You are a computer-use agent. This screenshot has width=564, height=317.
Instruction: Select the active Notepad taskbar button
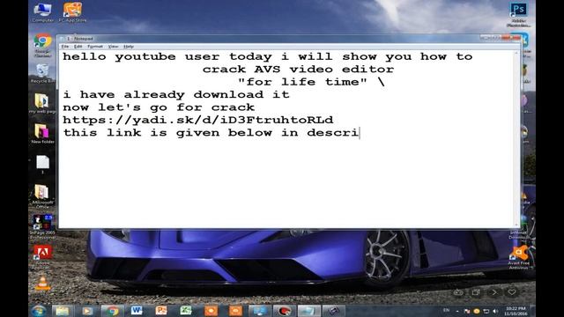(308, 311)
